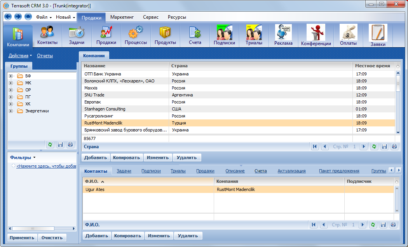Go to previous page of contacts grid
Viewport: 408px width, 247px height.
pyautogui.click(x=324, y=224)
